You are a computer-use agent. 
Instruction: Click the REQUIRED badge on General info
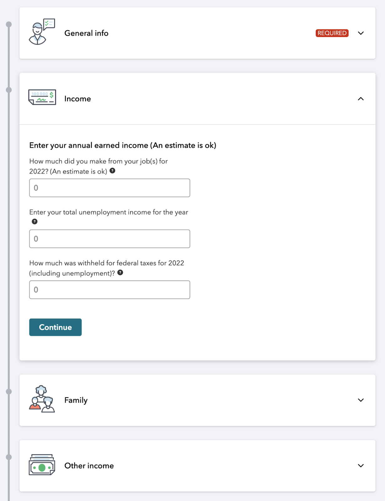(332, 33)
